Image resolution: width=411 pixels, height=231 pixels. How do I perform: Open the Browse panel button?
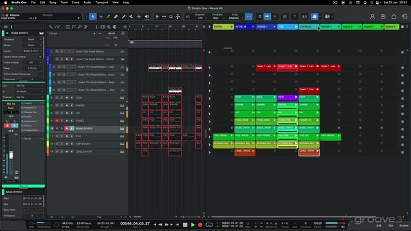point(404,225)
